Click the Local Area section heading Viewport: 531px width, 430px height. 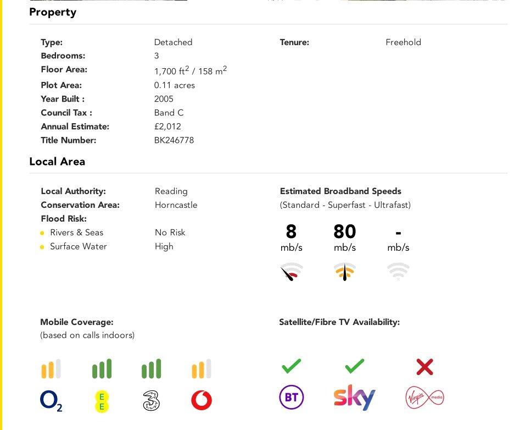tap(57, 162)
